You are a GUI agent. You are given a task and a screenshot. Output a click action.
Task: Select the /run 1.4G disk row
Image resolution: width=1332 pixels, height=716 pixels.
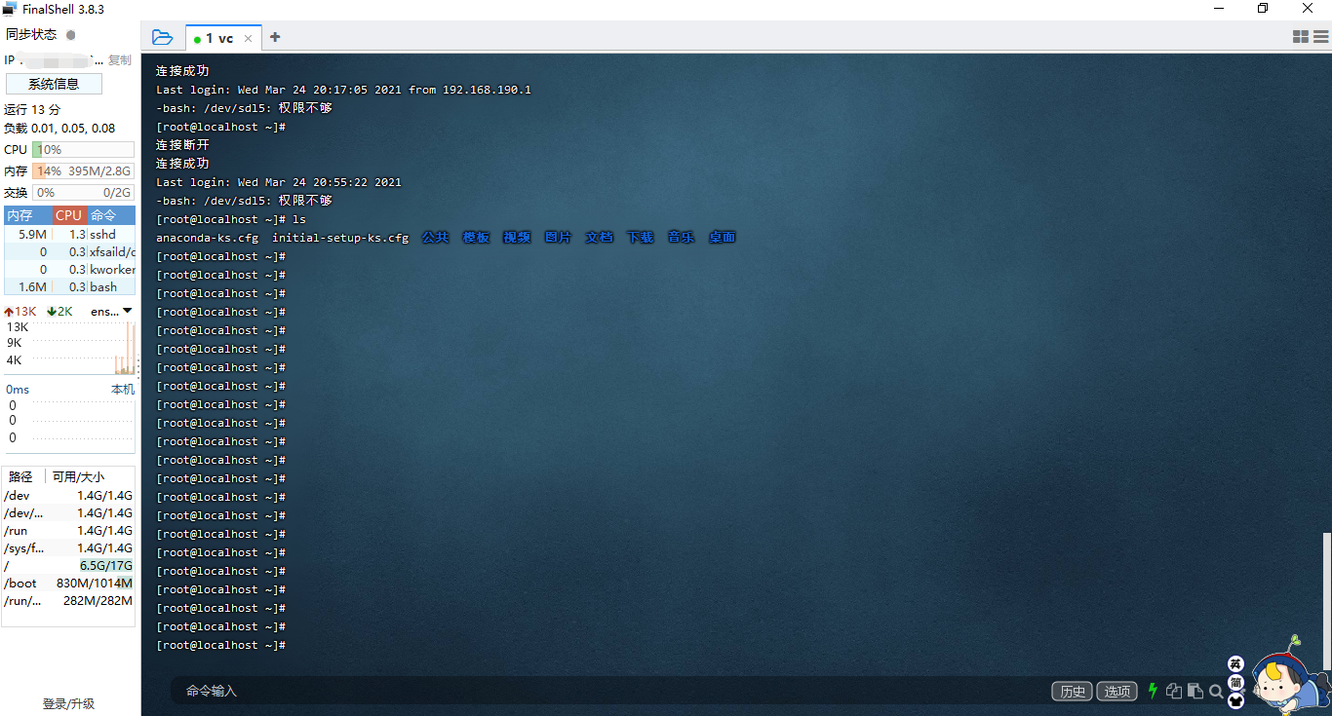(68, 531)
